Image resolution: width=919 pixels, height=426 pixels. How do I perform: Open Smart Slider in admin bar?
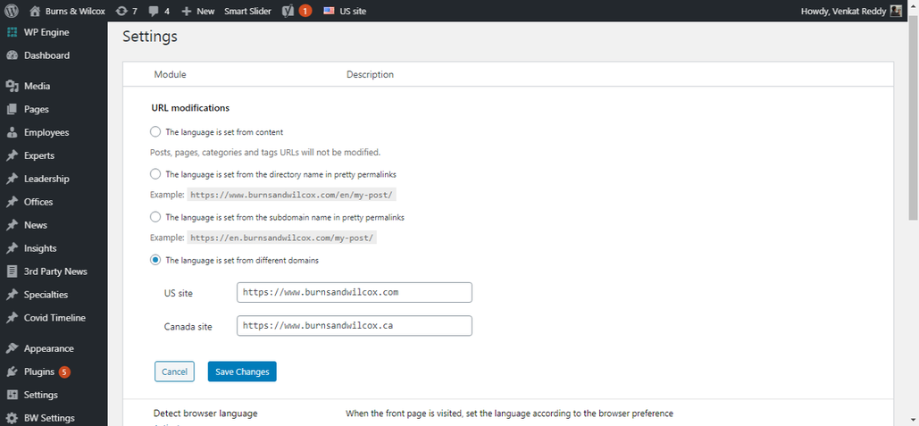[x=247, y=11]
